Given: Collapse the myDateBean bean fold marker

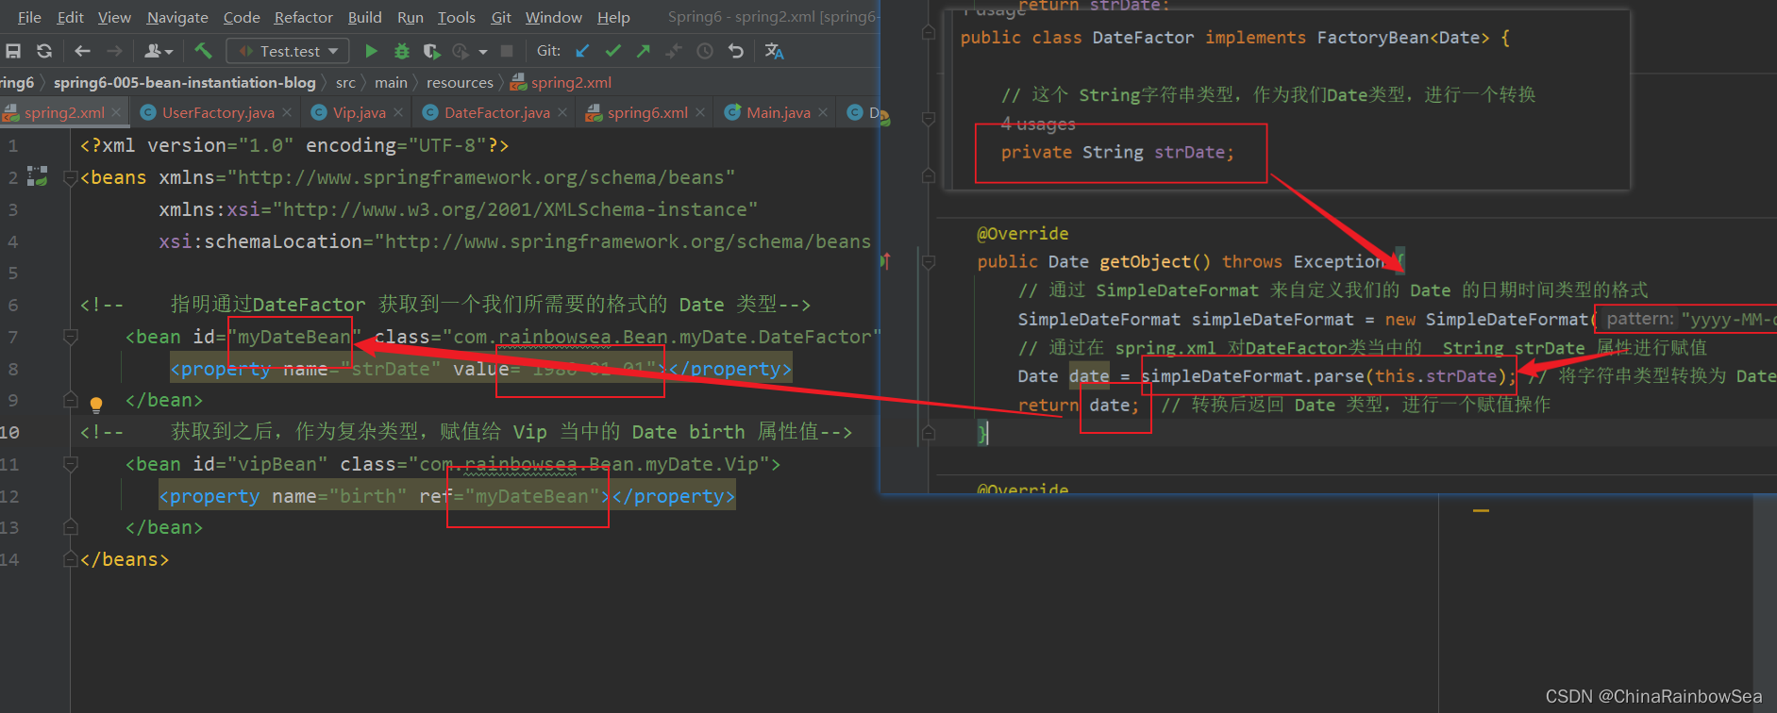Looking at the screenshot, I should pyautogui.click(x=70, y=336).
